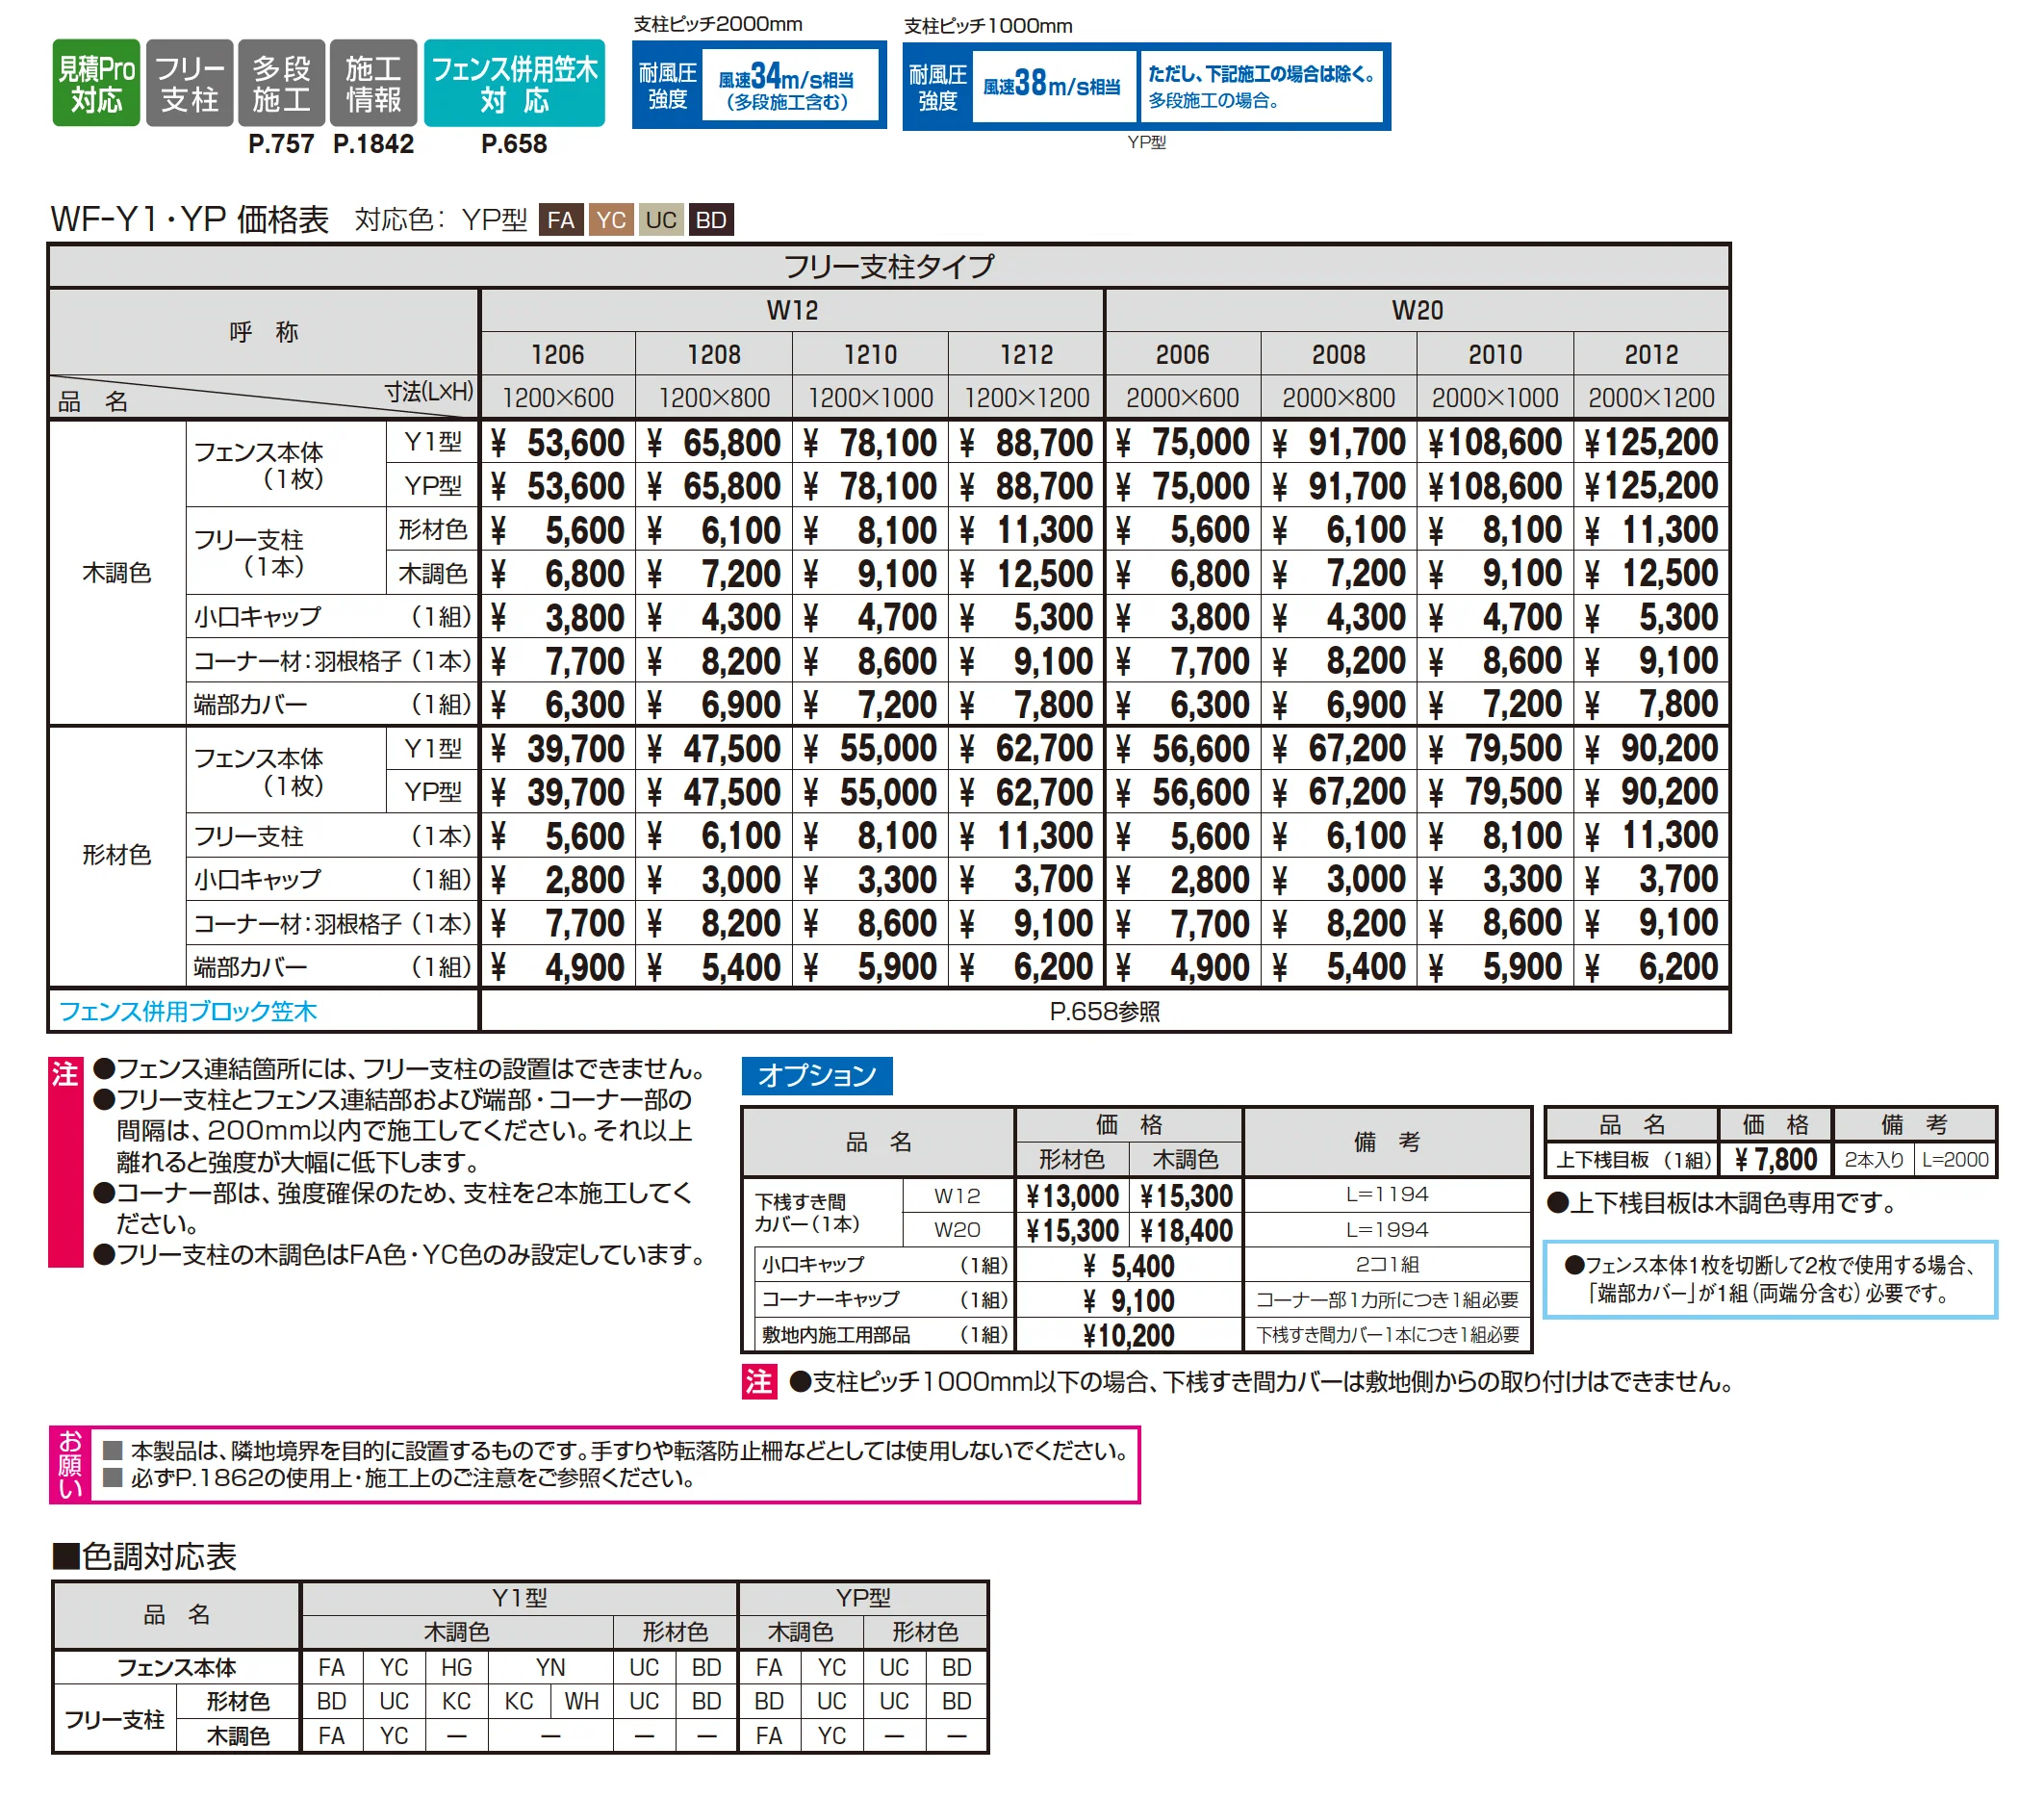
Task: Click the L=2000 remark cell
Action: [x=1955, y=1160]
